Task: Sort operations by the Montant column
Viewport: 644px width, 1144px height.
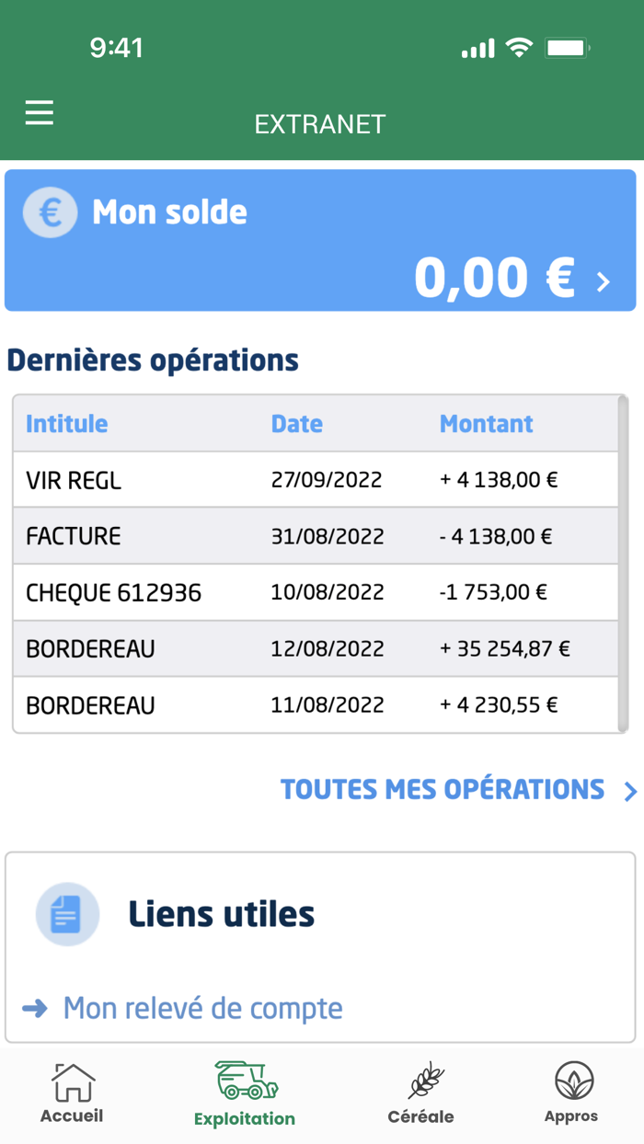Action: pos(486,424)
